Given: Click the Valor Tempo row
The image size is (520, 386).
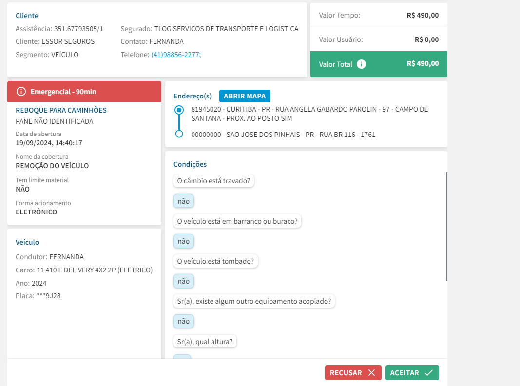Looking at the screenshot, I should tap(379, 15).
